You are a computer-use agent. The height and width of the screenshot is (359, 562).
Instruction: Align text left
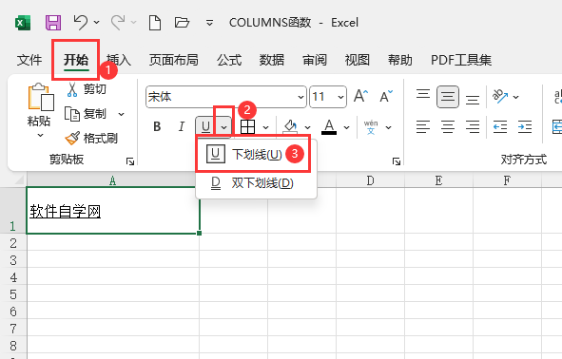click(423, 126)
